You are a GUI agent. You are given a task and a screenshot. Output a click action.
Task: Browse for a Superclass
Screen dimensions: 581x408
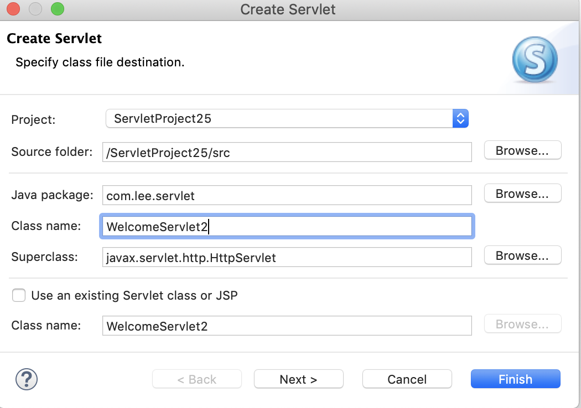(x=522, y=255)
